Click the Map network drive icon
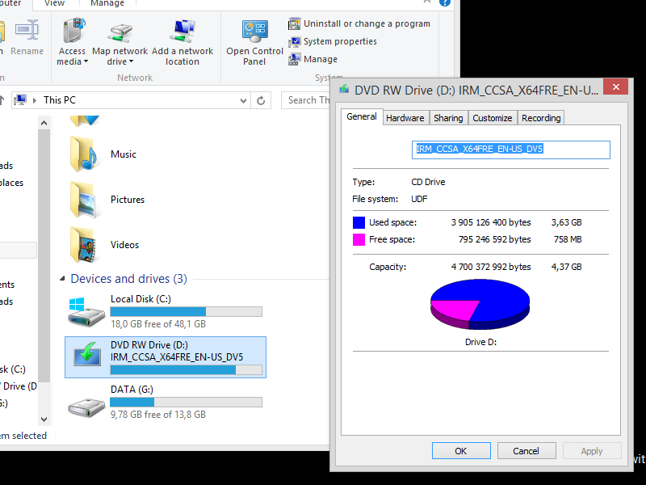This screenshot has width=646, height=485. tap(120, 33)
